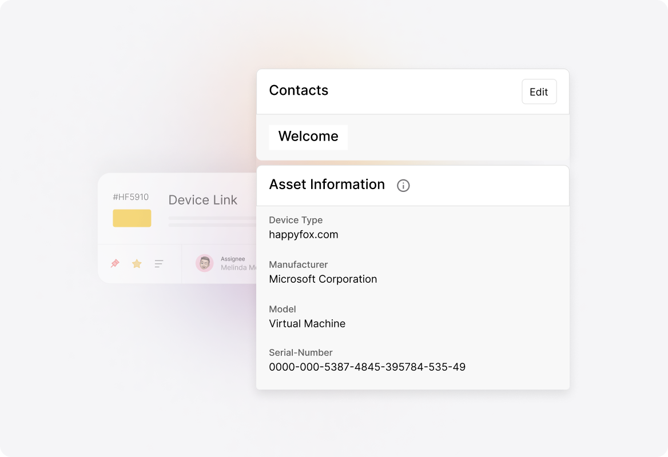Image resolution: width=668 pixels, height=457 pixels.
Task: Click the red pin icon
Action: coord(115,263)
